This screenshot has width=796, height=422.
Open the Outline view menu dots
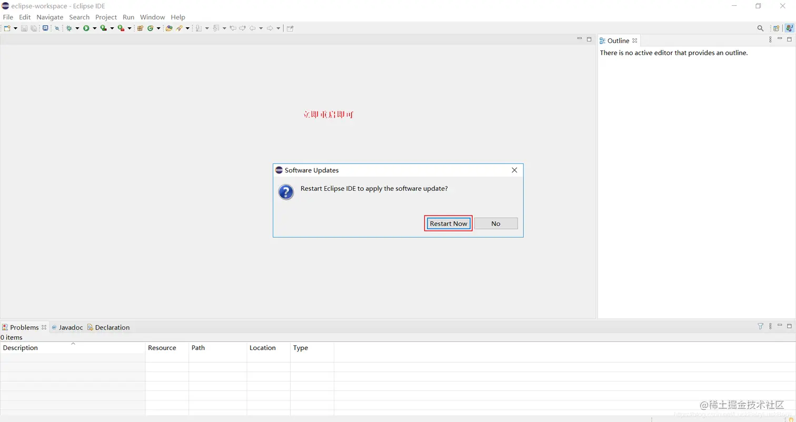[770, 39]
